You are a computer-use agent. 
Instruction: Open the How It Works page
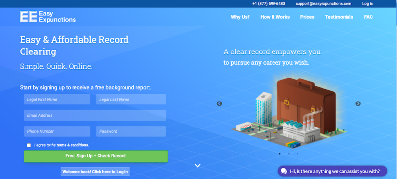pyautogui.click(x=275, y=17)
